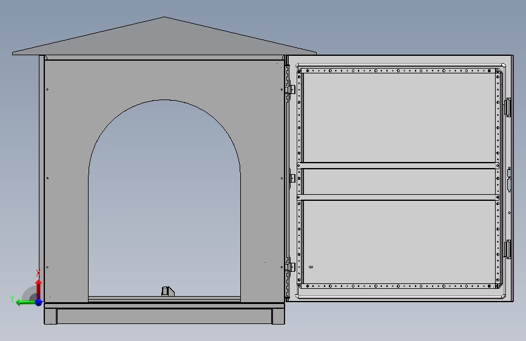
Task: Click the blue Z axis ball of the triad
Action: coord(39,302)
